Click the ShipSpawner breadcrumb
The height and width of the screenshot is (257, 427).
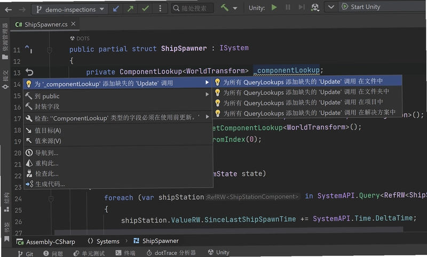point(156,241)
